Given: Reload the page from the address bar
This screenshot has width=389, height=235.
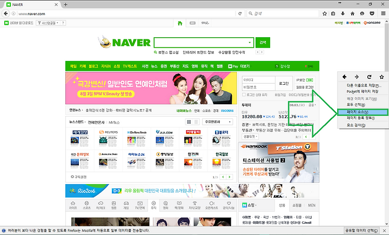Looking at the screenshot, I should pos(240,14).
